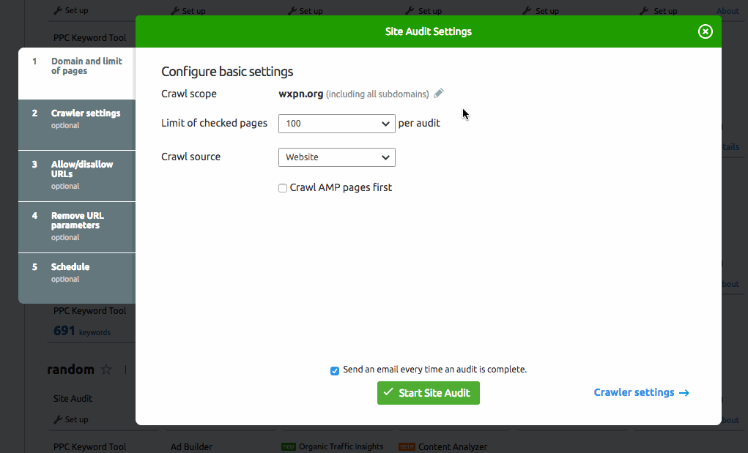This screenshot has width=748, height=453.
Task: Uncheck "Send an email every time an audit is complete"
Action: (335, 370)
